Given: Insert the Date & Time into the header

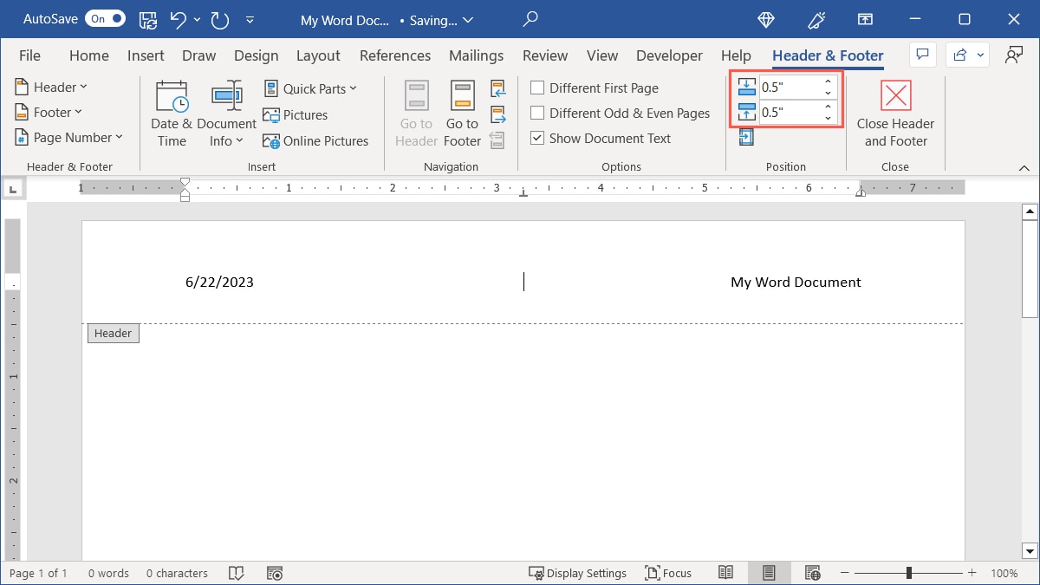Looking at the screenshot, I should tap(171, 113).
